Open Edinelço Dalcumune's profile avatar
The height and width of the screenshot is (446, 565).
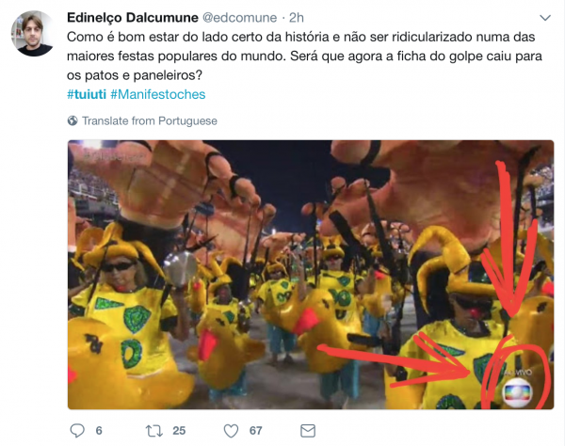click(32, 34)
